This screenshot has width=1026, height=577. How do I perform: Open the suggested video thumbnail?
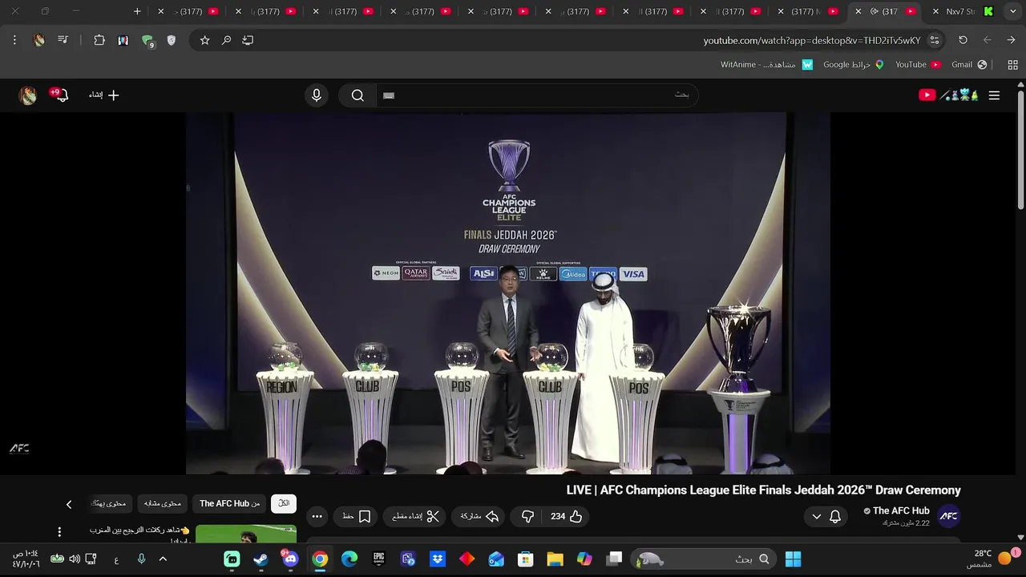click(246, 534)
